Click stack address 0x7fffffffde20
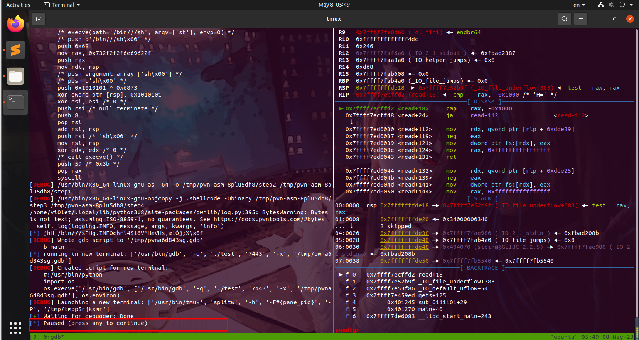 click(404, 219)
